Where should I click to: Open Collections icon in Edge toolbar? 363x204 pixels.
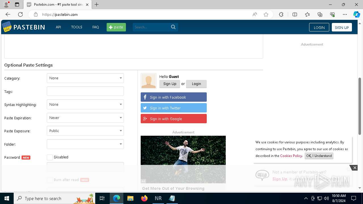(x=320, y=14)
